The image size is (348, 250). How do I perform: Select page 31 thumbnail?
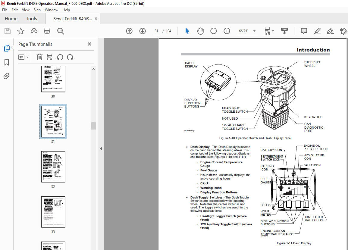click(53, 122)
